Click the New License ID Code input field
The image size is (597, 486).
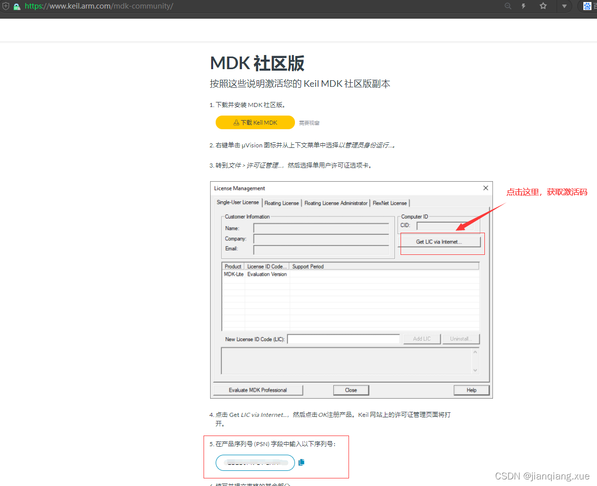click(x=343, y=339)
